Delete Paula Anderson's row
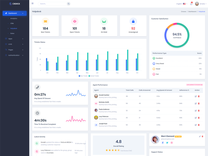The width and height of the screenshot is (208, 156). point(199,111)
